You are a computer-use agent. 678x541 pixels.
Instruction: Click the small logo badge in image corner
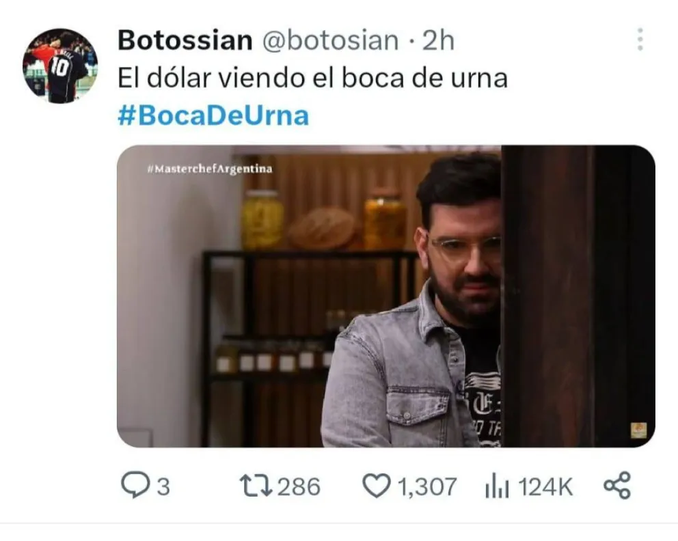[x=638, y=430]
